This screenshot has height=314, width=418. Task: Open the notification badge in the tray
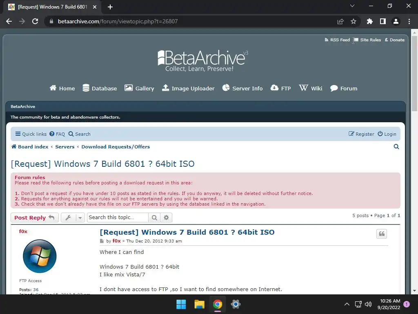(407, 304)
